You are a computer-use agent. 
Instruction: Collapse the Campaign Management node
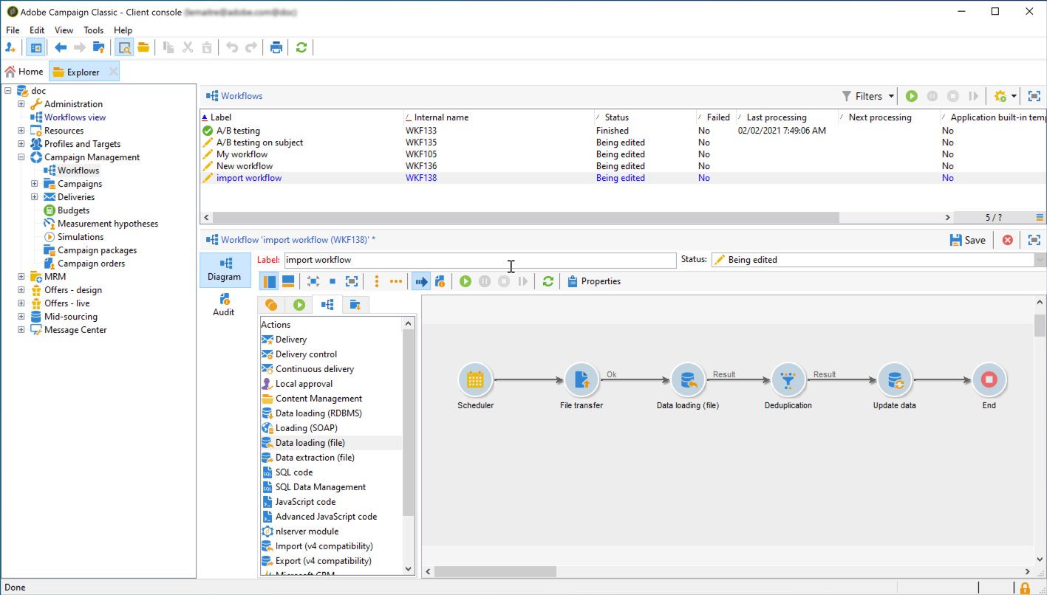pos(21,157)
